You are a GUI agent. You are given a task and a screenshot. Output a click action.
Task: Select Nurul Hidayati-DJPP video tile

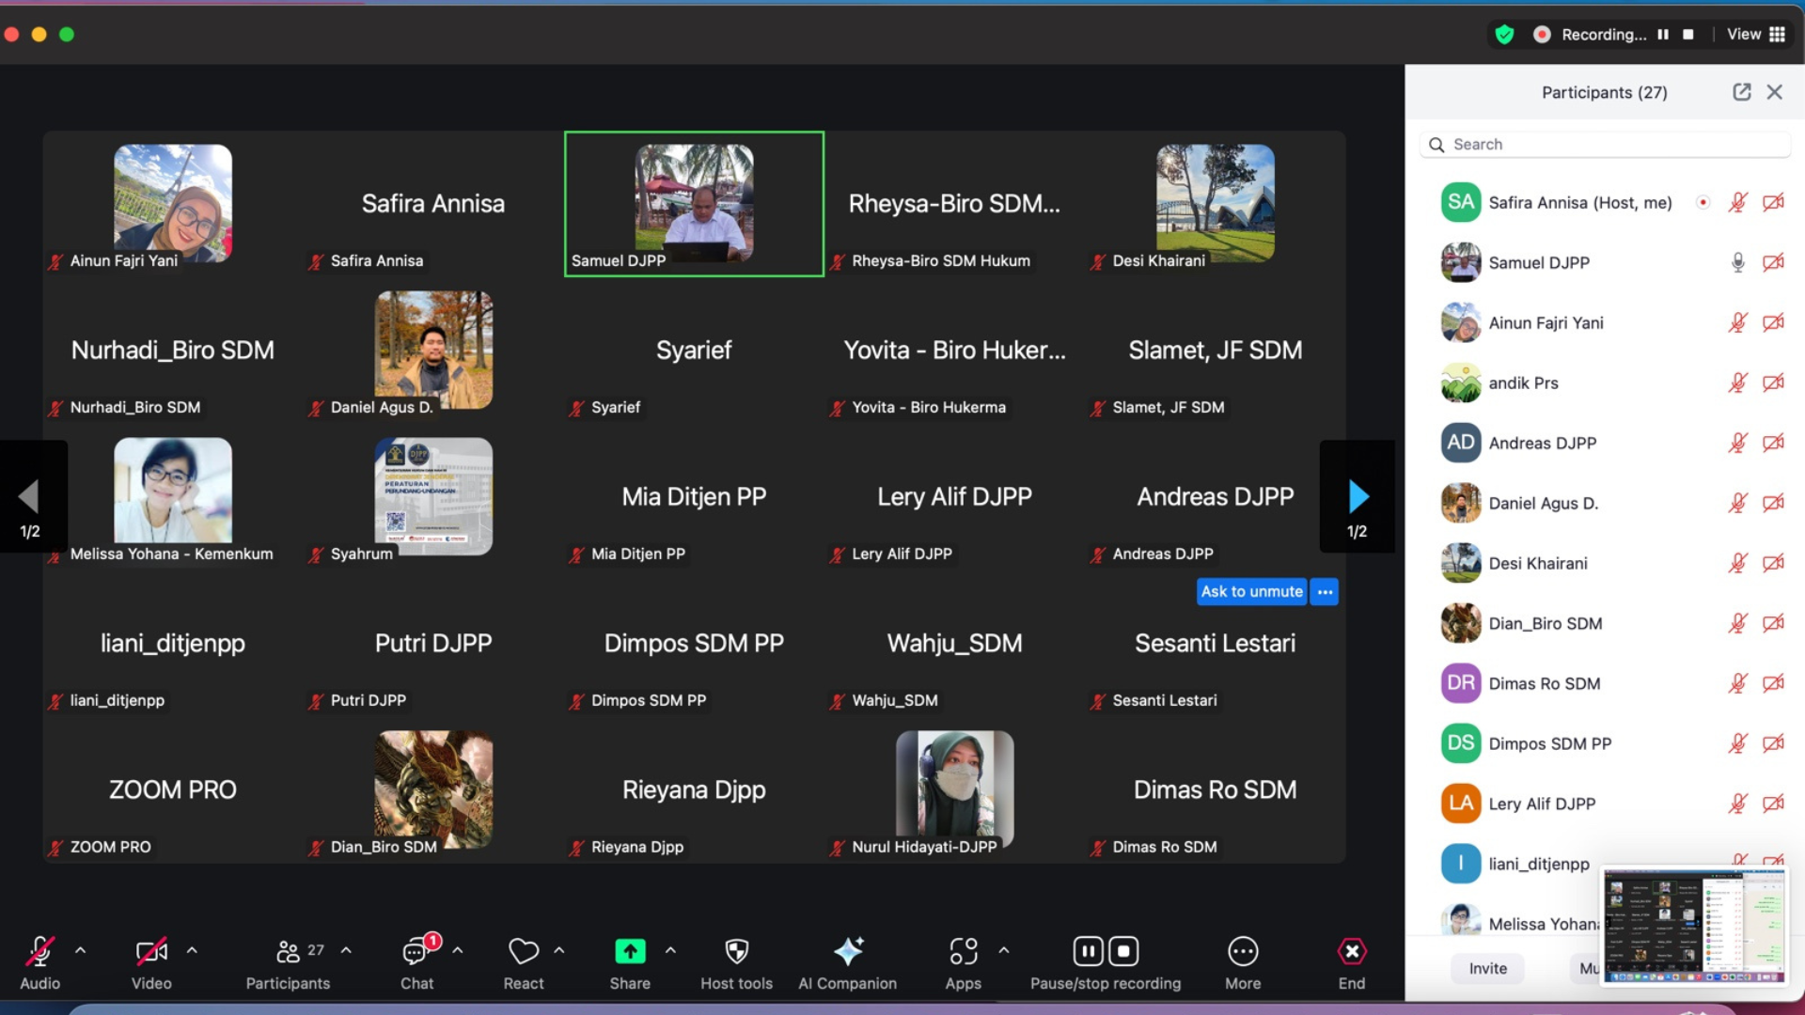[954, 790]
